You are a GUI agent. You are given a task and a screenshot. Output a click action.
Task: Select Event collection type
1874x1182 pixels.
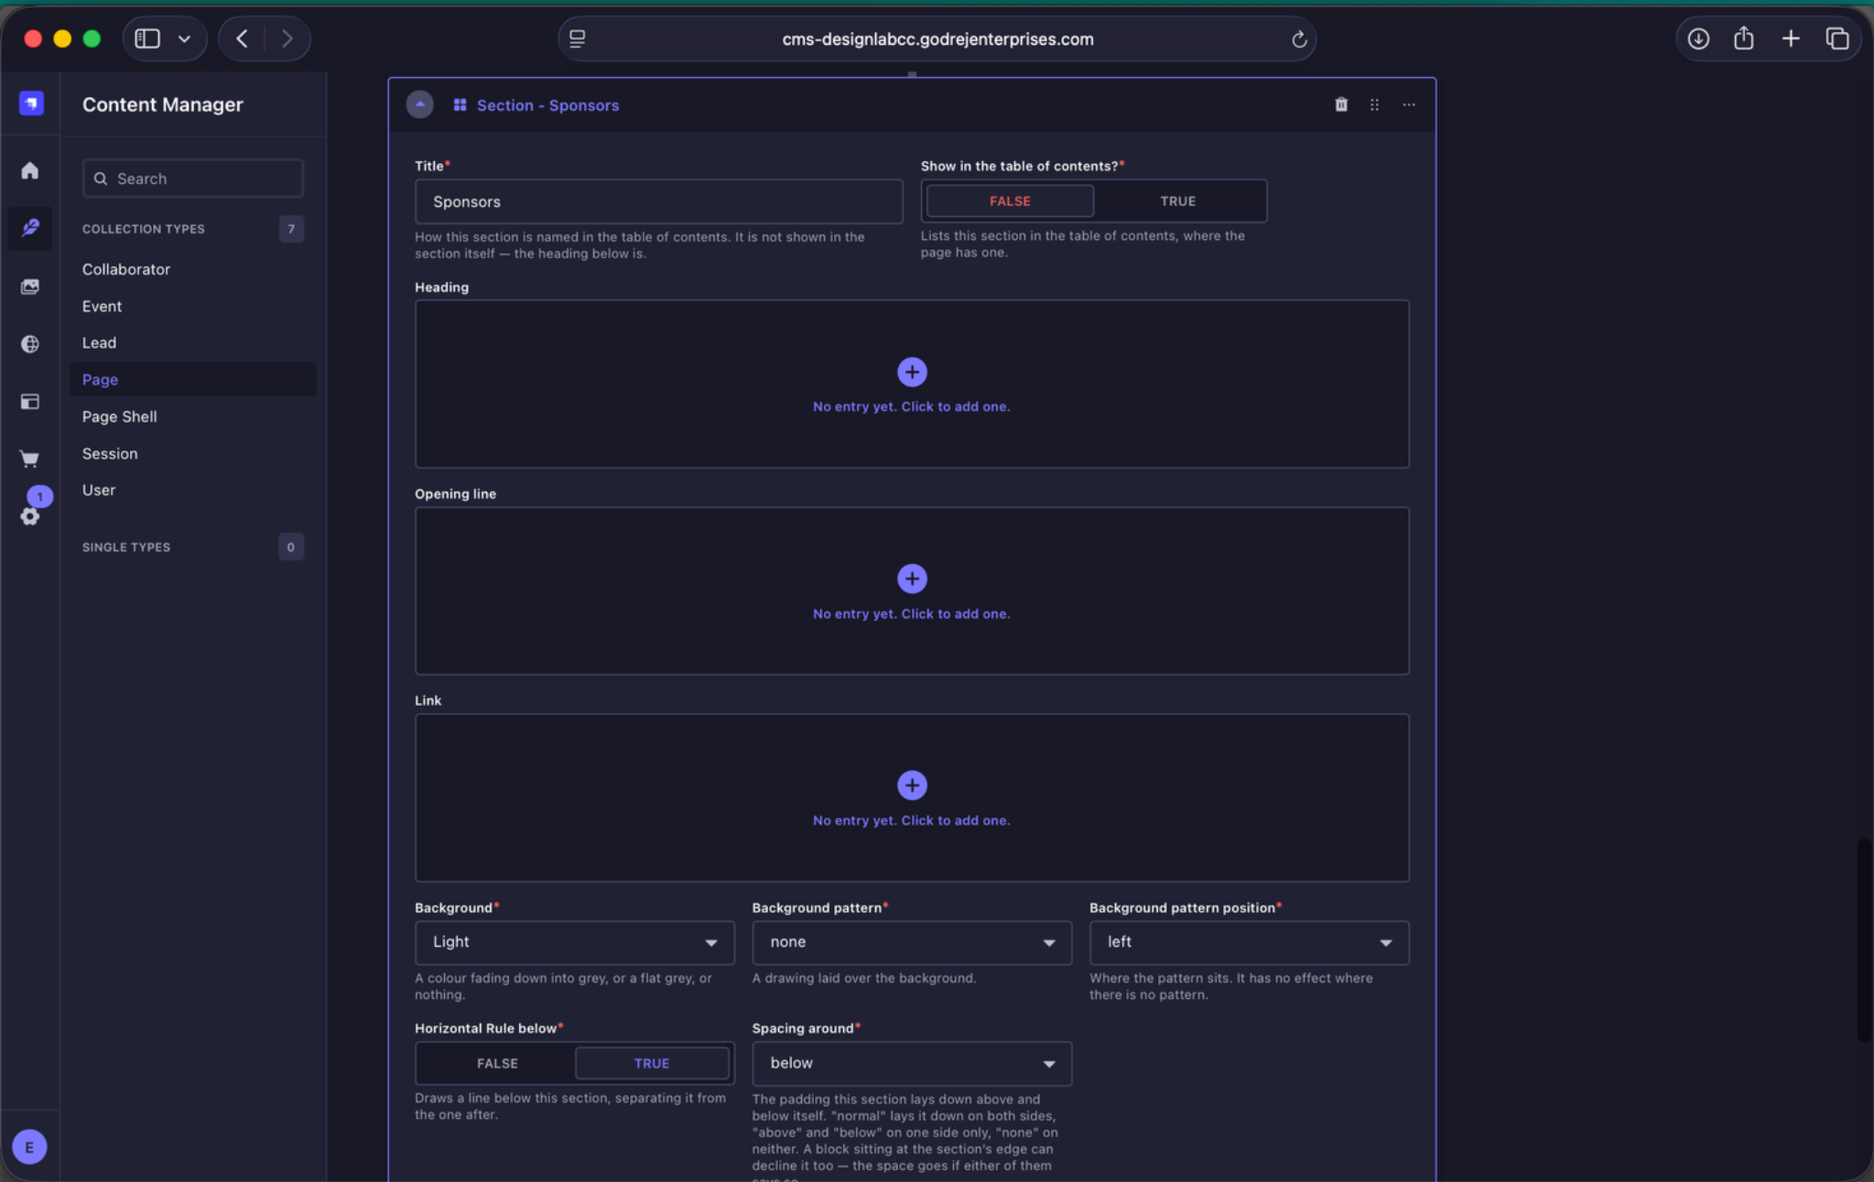pos(102,306)
